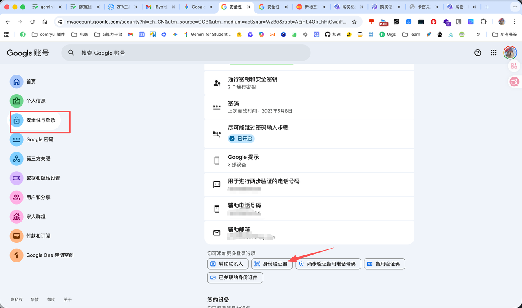522x308 pixels.
Task: Open 付款和订阅 sidebar item
Action: pos(38,236)
